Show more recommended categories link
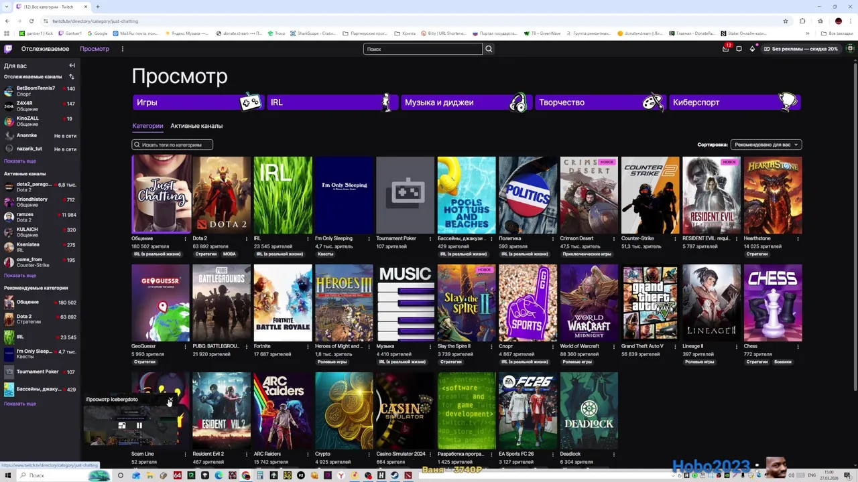Viewport: 858px width, 482px height. (20, 404)
